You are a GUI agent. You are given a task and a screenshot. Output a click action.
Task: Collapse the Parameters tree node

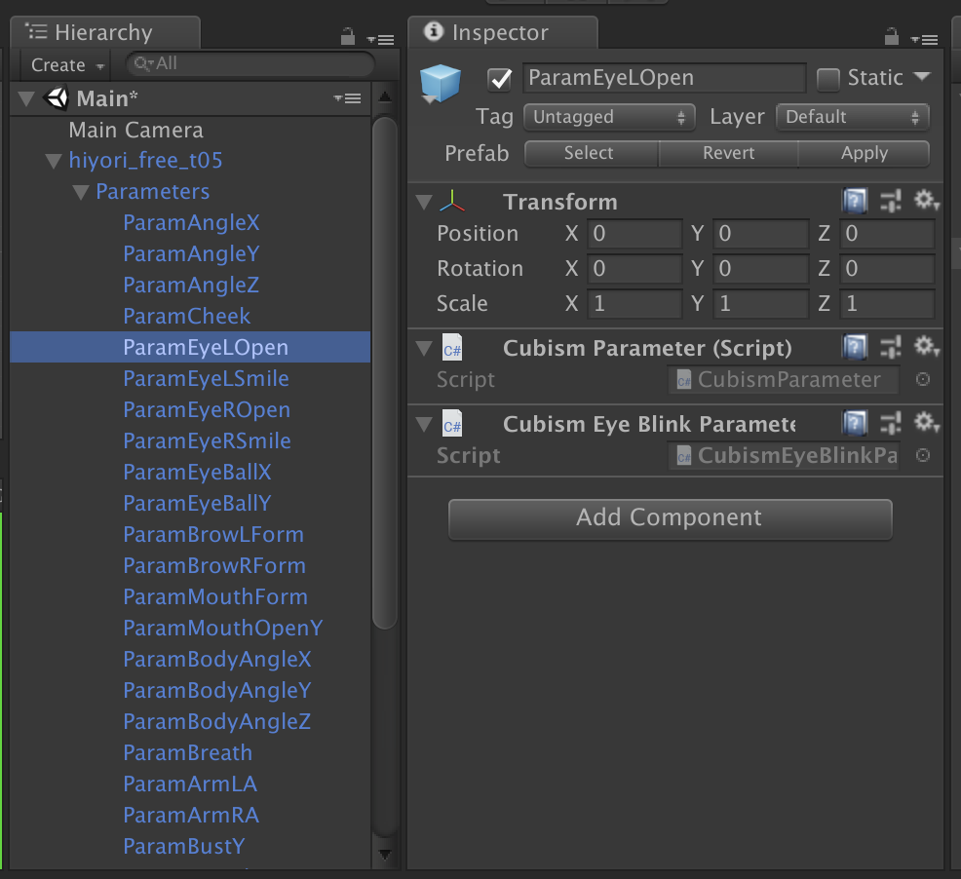coord(81,192)
